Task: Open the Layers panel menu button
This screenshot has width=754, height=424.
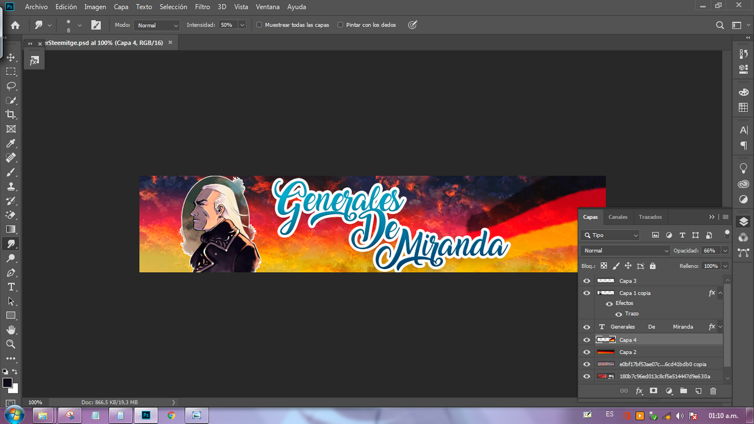Action: pos(726,217)
